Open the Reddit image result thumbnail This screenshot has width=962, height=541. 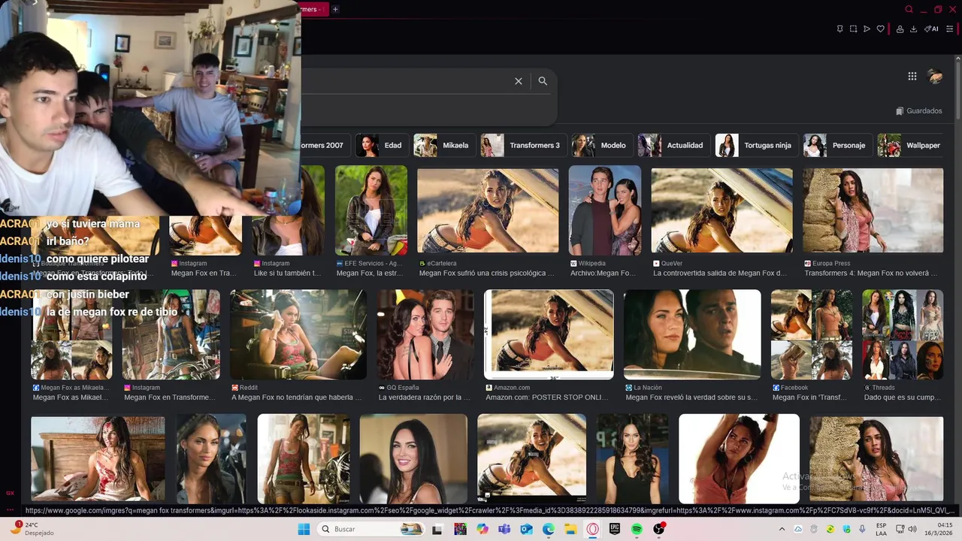click(x=298, y=334)
